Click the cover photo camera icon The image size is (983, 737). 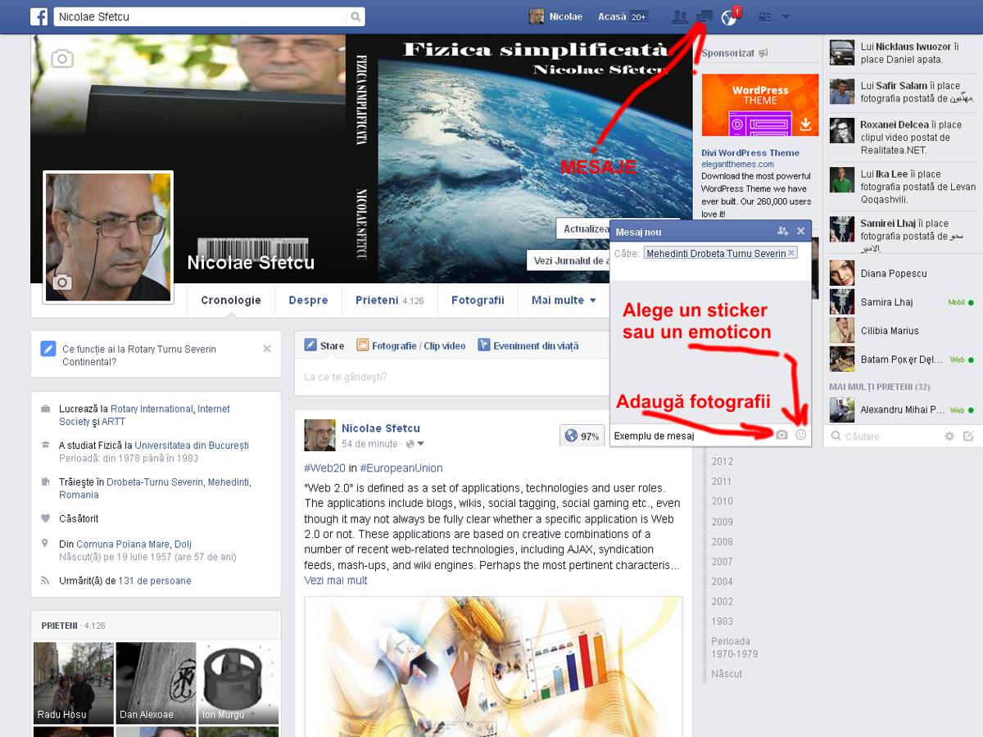point(61,58)
